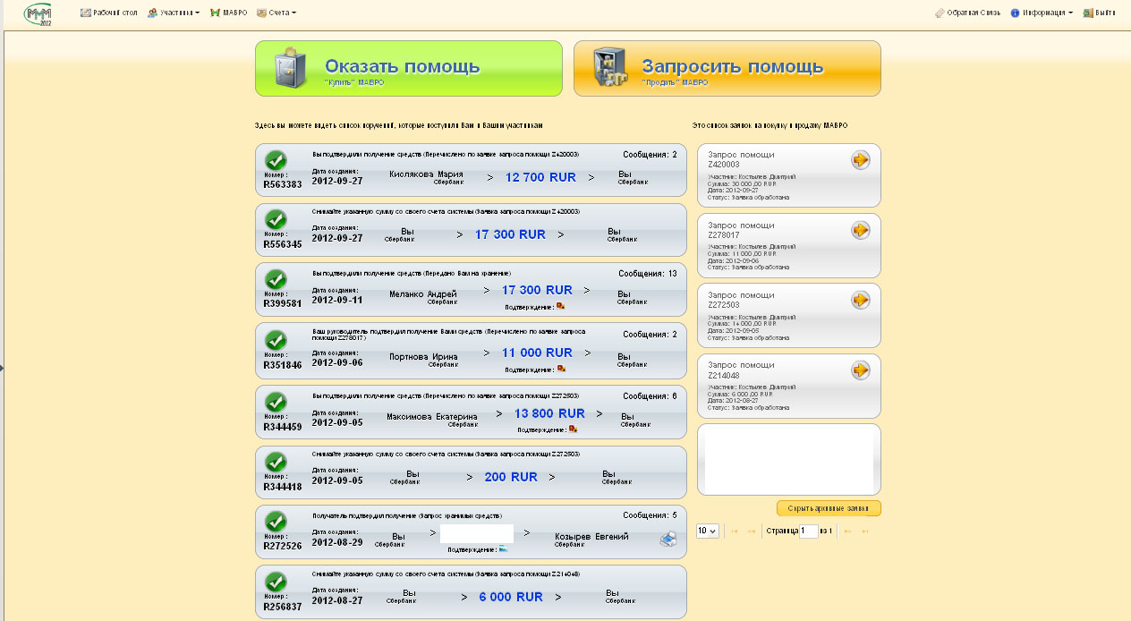Expand the Информация dropdown menu
This screenshot has height=621, width=1131.
(x=1042, y=13)
